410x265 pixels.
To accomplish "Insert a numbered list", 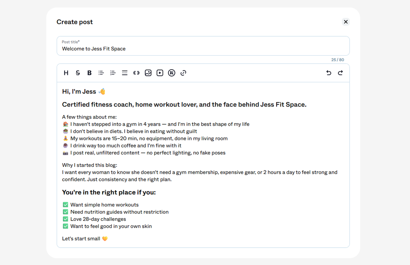I will (113, 73).
